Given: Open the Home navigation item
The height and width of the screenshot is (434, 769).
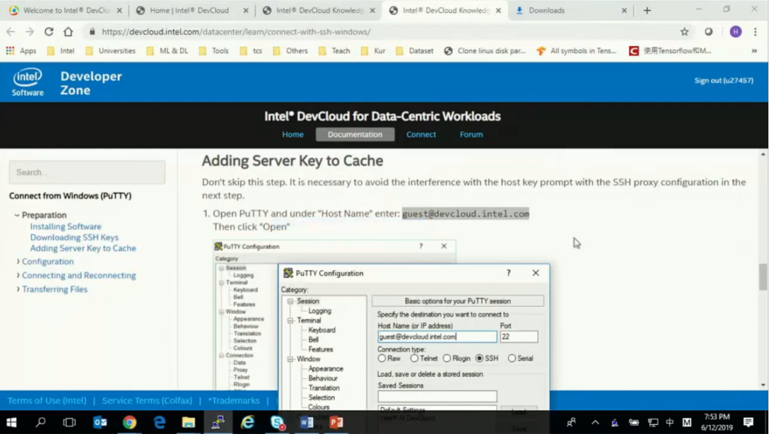Looking at the screenshot, I should pos(293,134).
